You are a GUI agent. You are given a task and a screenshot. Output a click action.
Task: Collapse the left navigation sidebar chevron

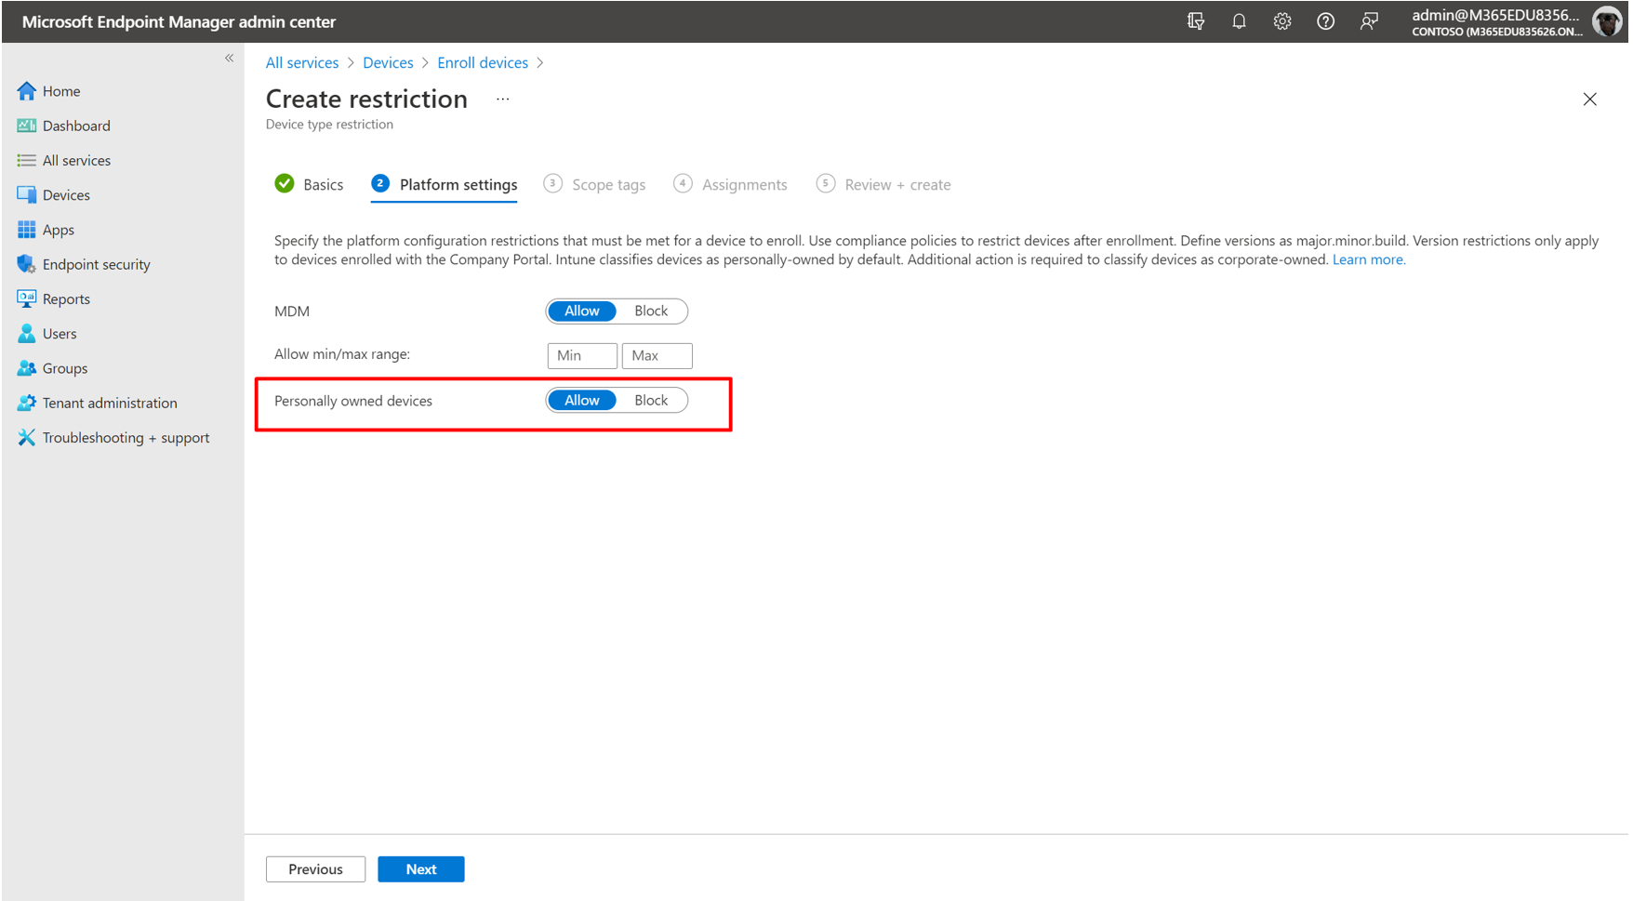pyautogui.click(x=229, y=58)
